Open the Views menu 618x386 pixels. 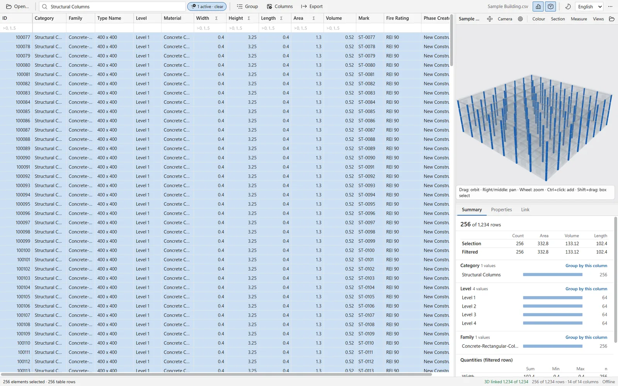click(x=598, y=19)
